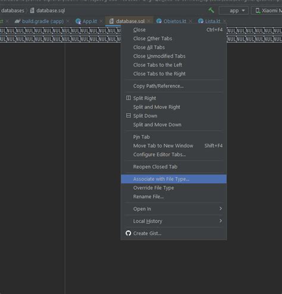Switch to the Lista.kt tab

tap(212, 21)
